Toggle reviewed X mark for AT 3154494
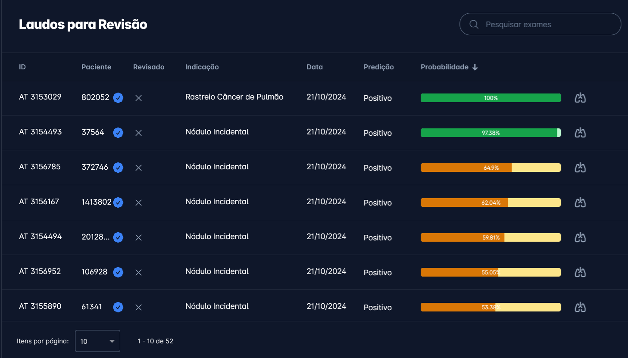 pyautogui.click(x=138, y=238)
